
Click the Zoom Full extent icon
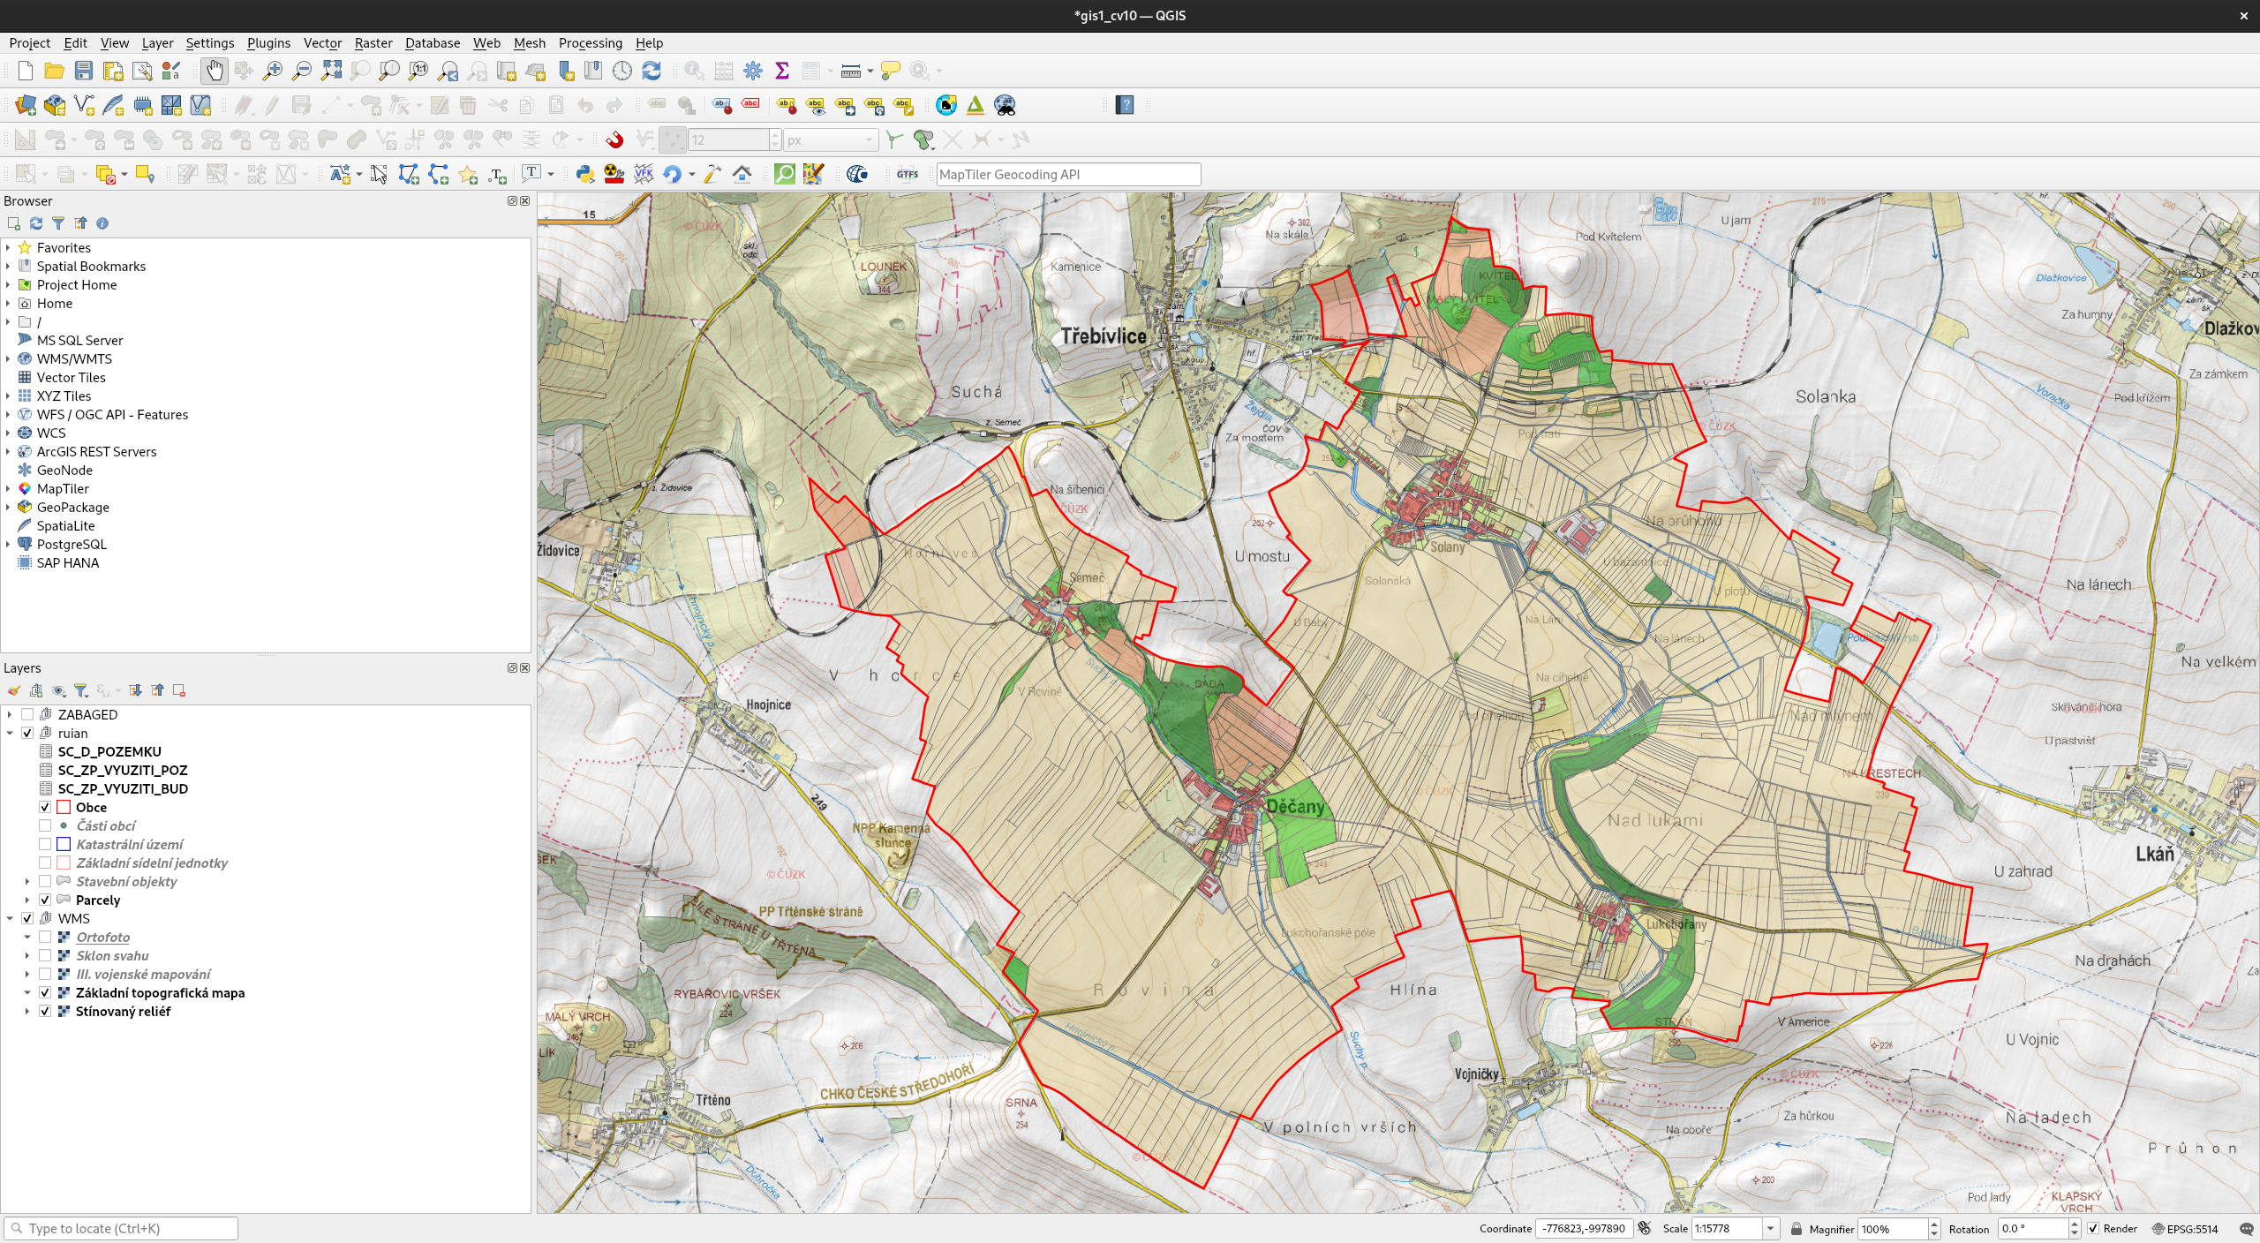(x=332, y=71)
